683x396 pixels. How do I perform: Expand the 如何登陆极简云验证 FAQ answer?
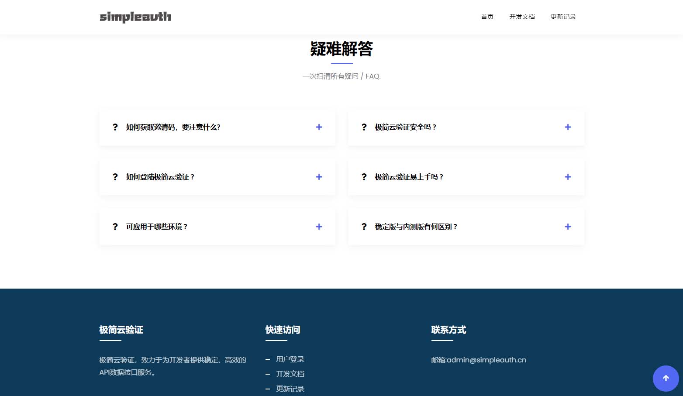point(319,177)
